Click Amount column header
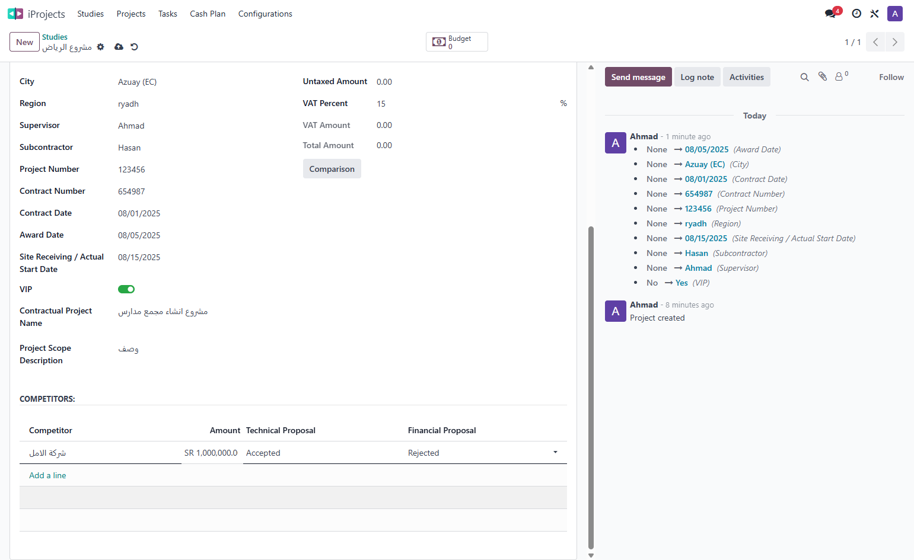Viewport: 914px width, 560px height. pyautogui.click(x=225, y=430)
